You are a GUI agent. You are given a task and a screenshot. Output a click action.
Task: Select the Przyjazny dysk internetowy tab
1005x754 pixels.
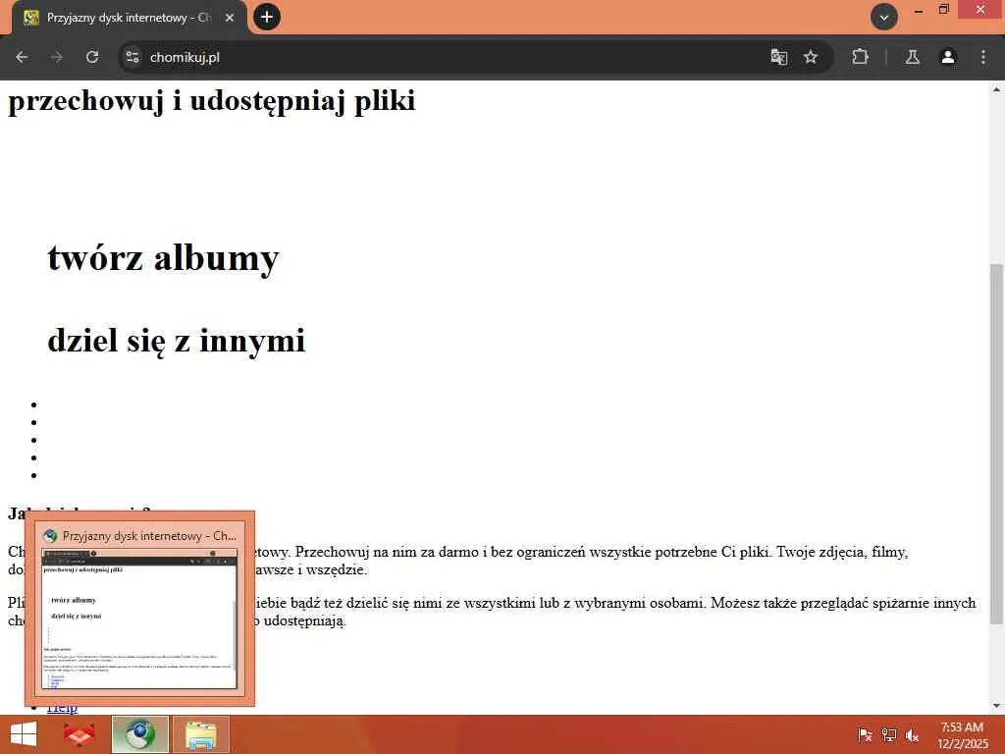[x=129, y=18]
